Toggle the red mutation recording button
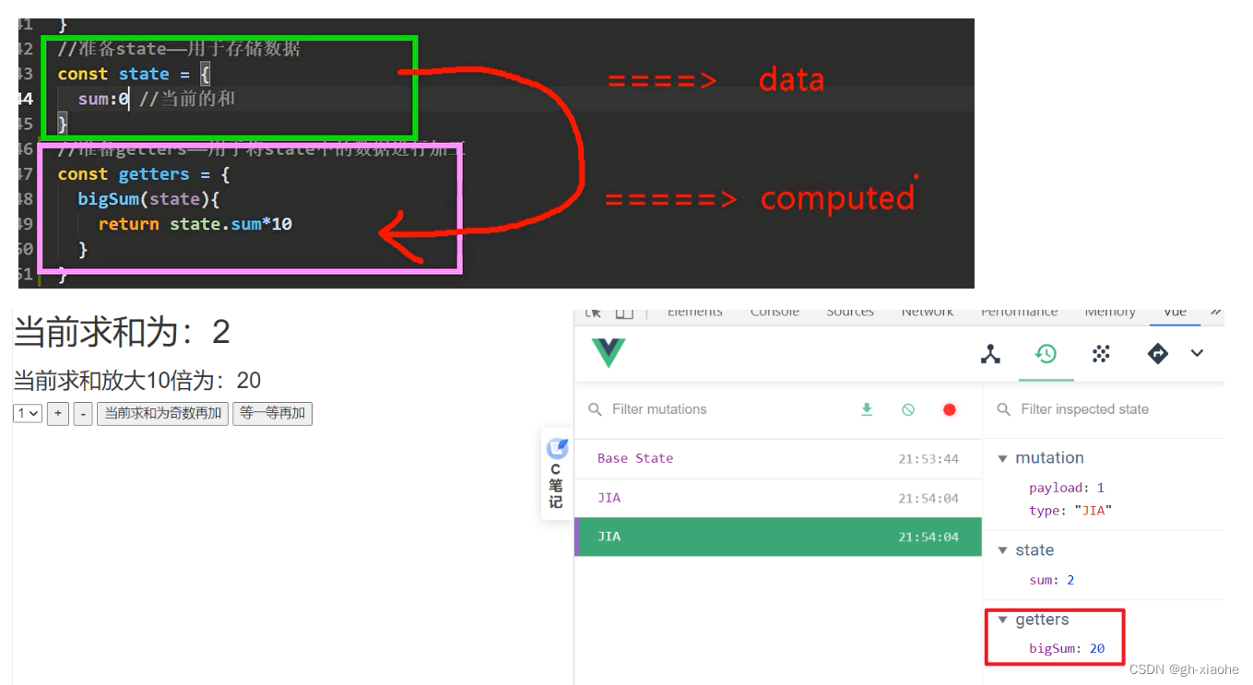The width and height of the screenshot is (1253, 685). pyautogui.click(x=950, y=409)
